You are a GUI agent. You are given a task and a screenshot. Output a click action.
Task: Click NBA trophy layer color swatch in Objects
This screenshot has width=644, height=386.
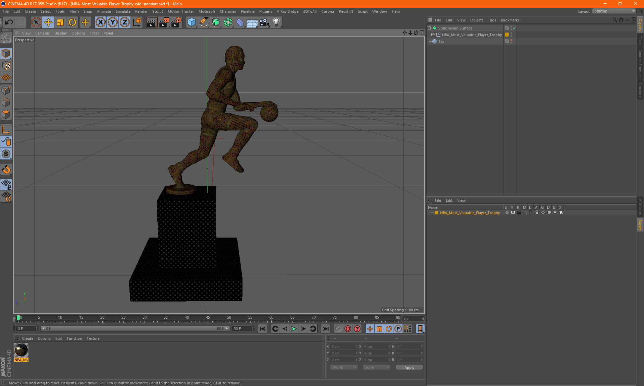pos(507,35)
